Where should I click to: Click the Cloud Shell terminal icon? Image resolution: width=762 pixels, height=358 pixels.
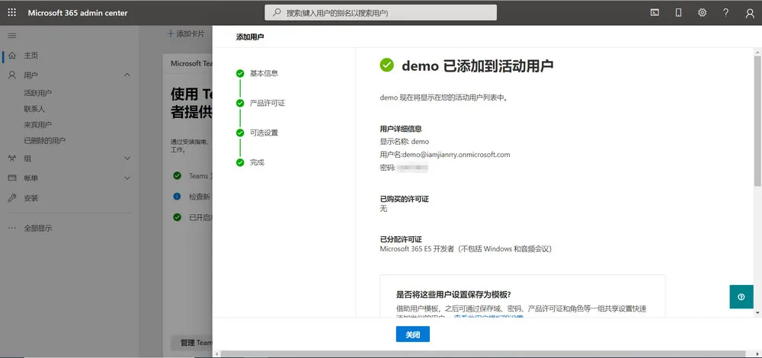(x=655, y=13)
